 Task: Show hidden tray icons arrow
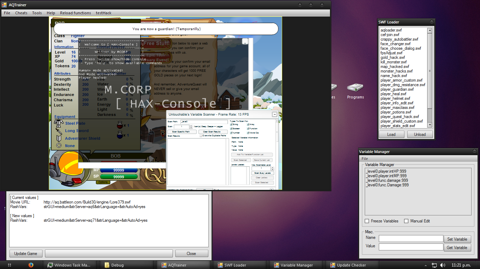[x=426, y=265]
